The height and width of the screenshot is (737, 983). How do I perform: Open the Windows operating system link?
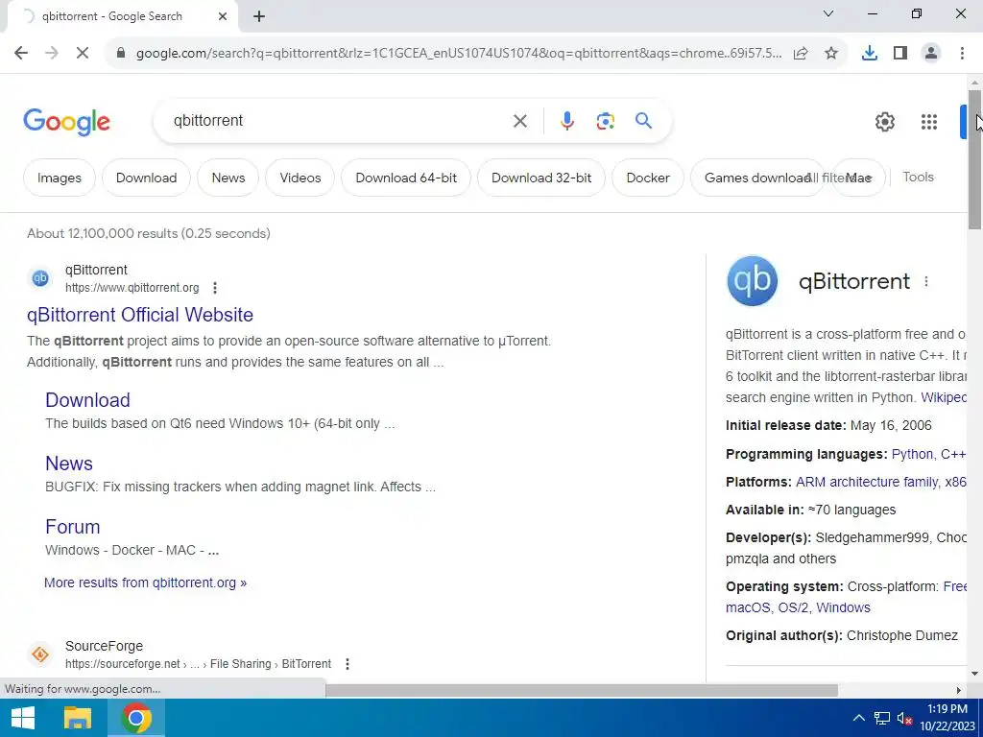click(843, 607)
